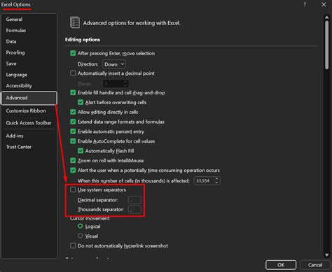Image resolution: width=332 pixels, height=272 pixels.
Task: Toggle alert for time consuming operation
Action: point(73,171)
